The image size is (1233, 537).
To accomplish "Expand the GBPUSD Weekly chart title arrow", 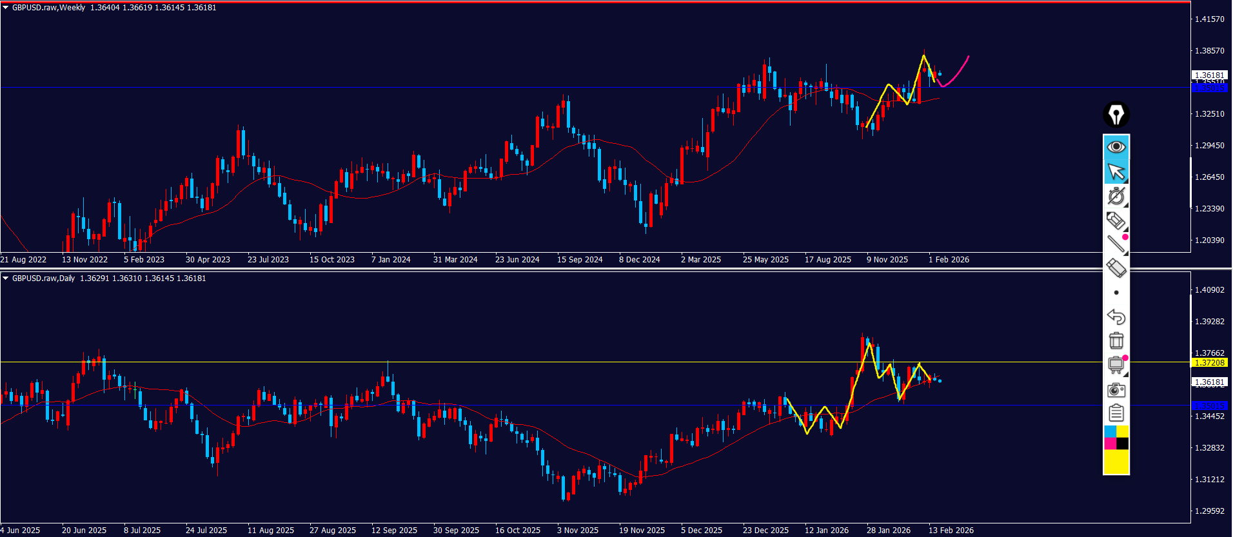I will tap(6, 8).
